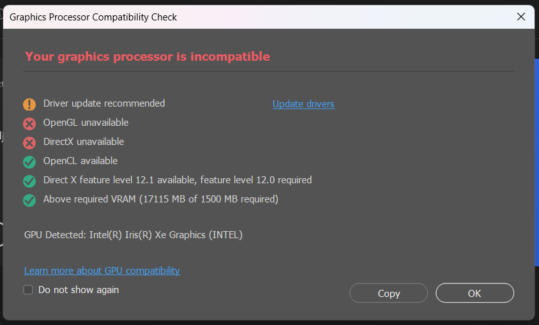
Task: Enable the Do not show again checkbox
Action: pos(28,290)
